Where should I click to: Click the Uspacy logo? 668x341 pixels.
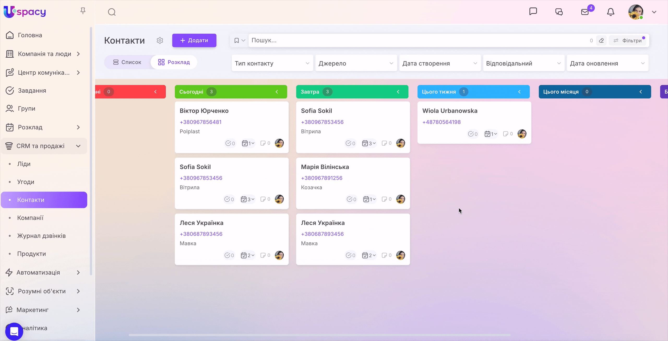(25, 12)
